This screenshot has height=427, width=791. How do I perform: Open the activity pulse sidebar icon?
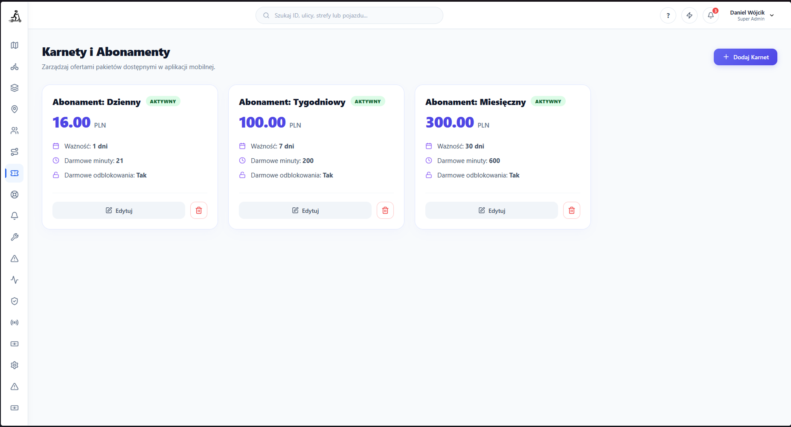(x=15, y=280)
